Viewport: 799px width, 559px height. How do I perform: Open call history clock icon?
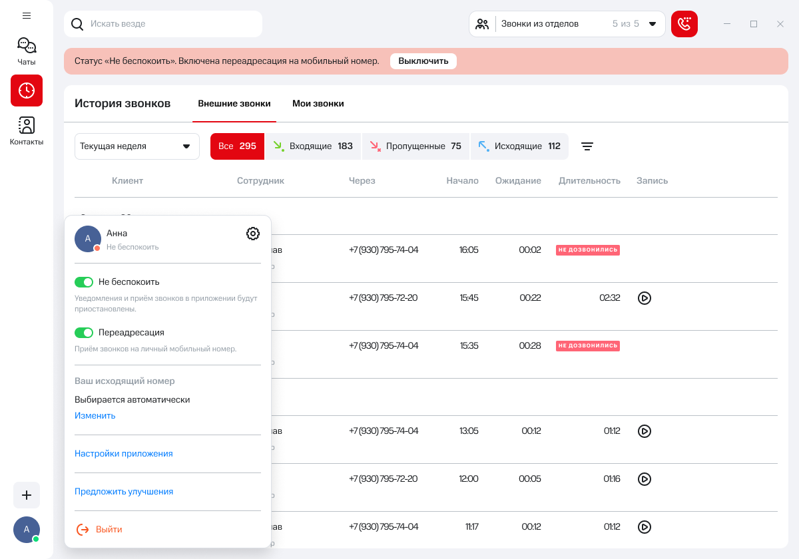click(x=27, y=91)
